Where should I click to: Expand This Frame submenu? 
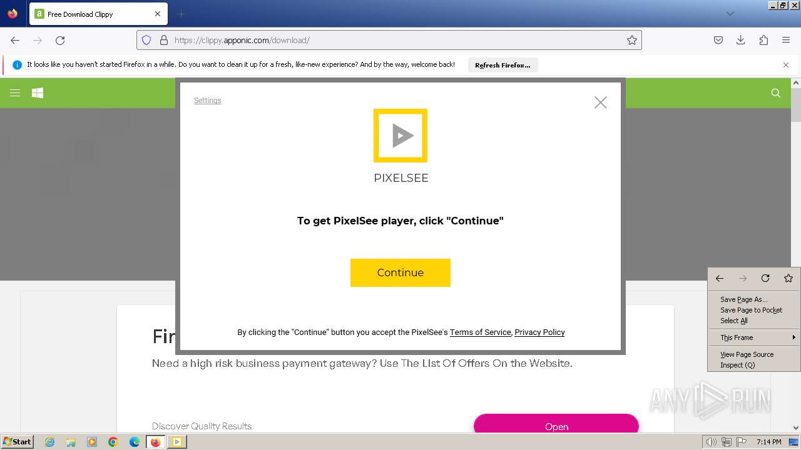coord(754,337)
